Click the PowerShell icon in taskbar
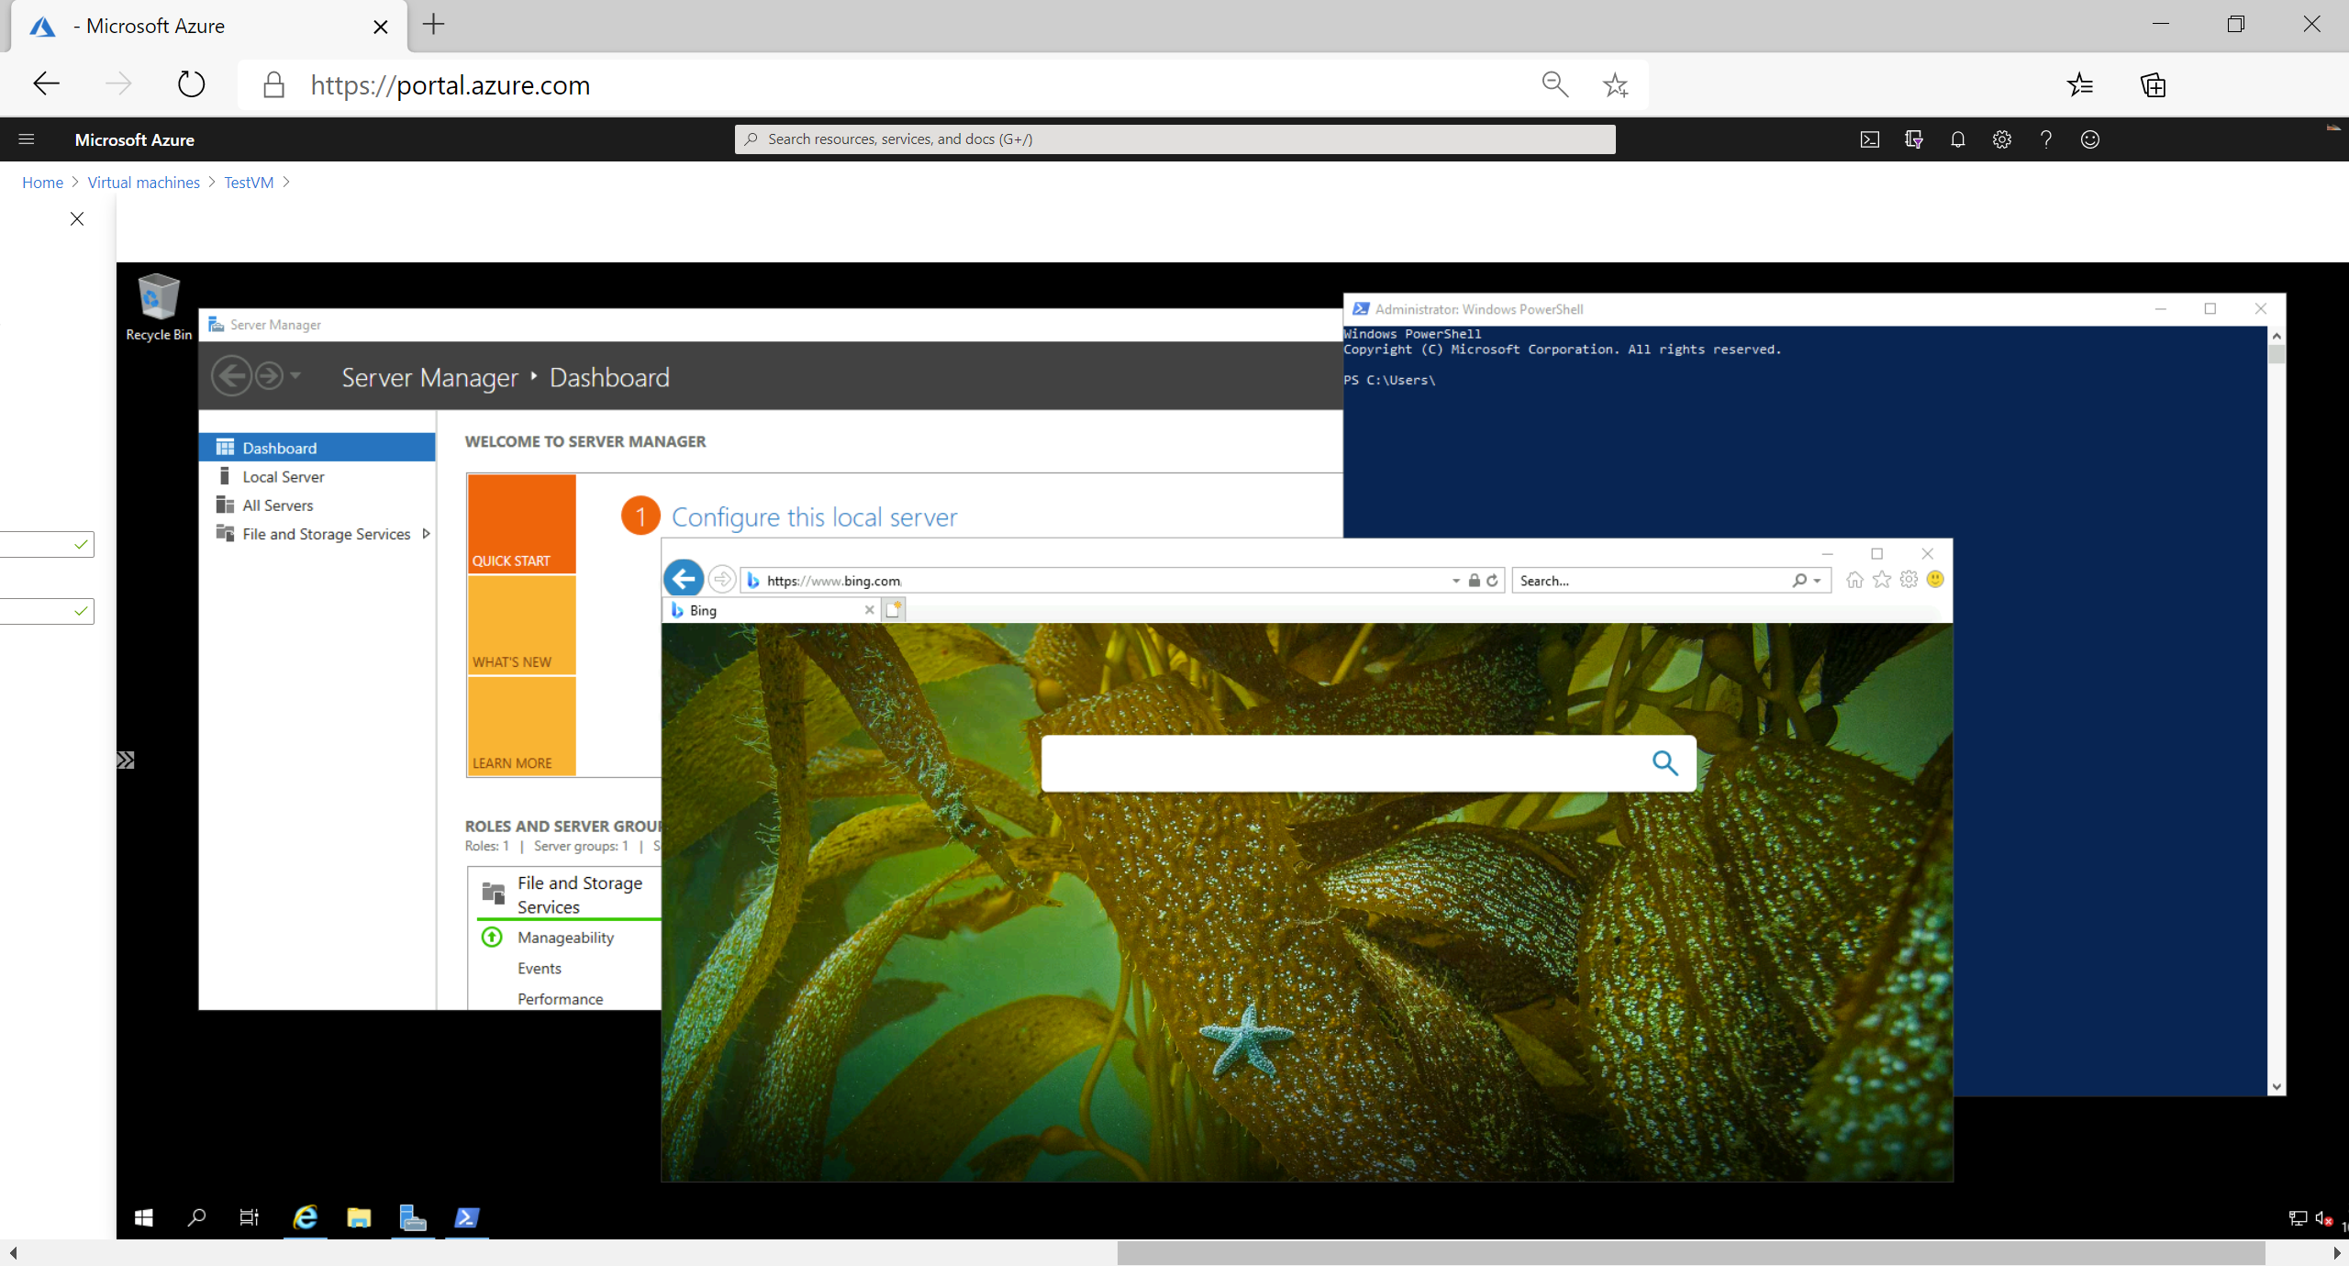The image size is (2349, 1266). [468, 1216]
